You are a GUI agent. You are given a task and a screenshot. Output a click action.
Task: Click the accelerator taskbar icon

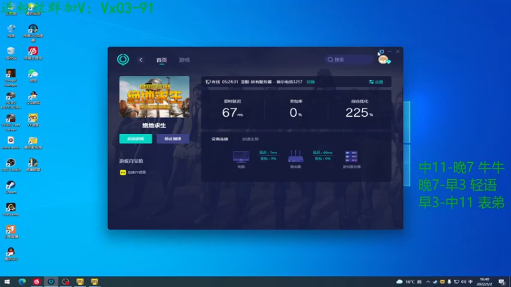(51, 281)
